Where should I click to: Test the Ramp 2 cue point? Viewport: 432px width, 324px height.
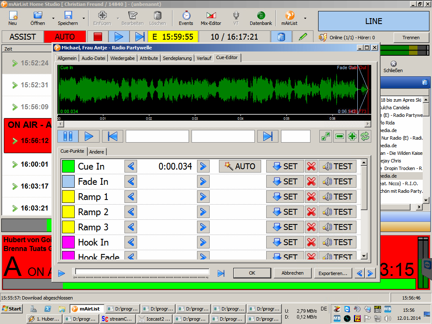337,212
